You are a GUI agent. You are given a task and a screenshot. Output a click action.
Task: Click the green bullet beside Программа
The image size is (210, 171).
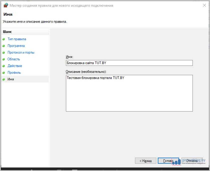point(3,46)
